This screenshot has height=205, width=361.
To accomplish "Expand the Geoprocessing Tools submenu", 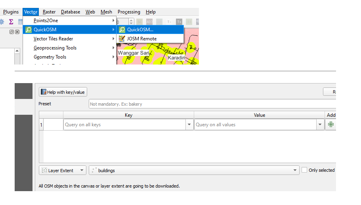I will [69, 48].
